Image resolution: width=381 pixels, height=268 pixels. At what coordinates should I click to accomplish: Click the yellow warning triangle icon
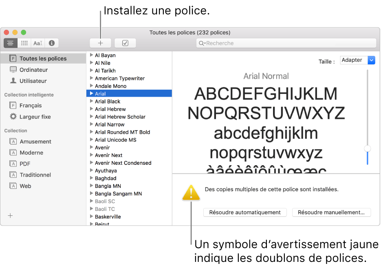[191, 193]
